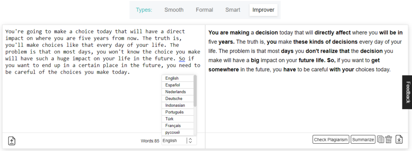Pick Deutsche from the language options
Image resolution: width=412 pixels, height=151 pixels.
177,99
